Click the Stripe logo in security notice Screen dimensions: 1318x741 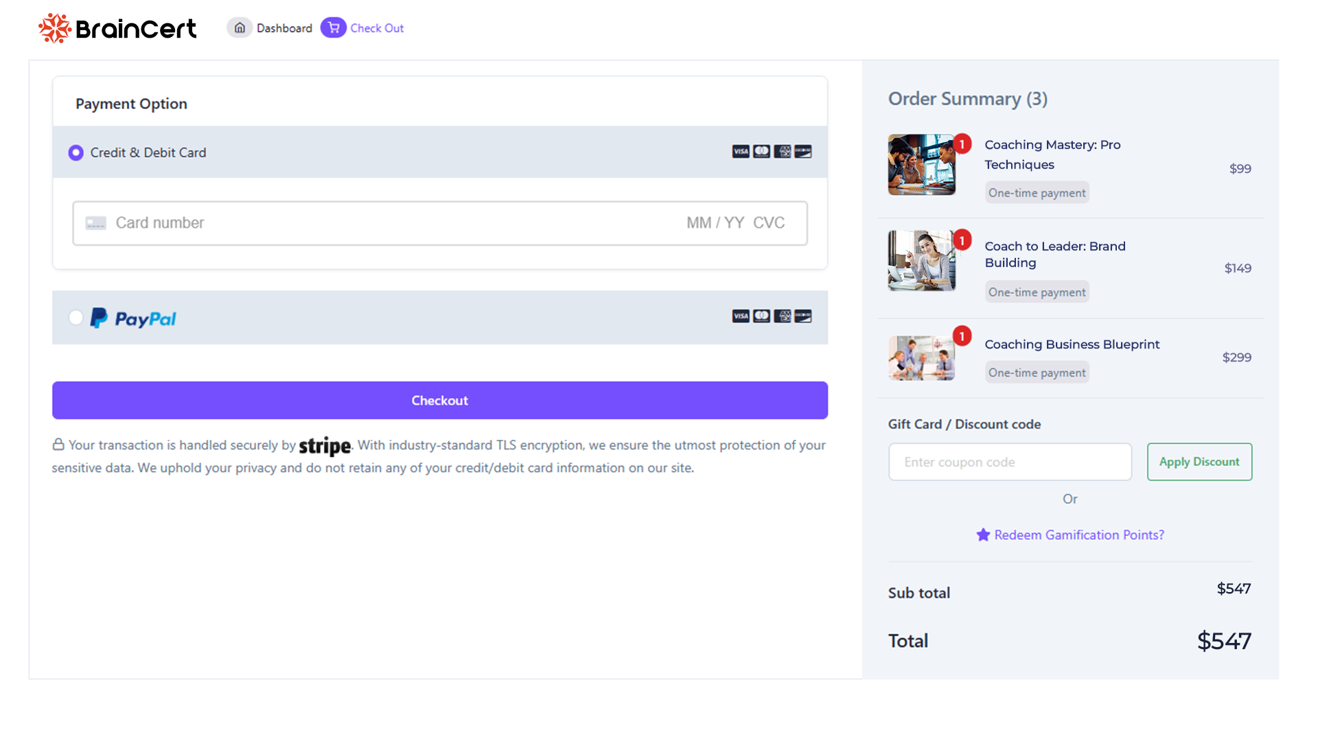[x=324, y=447]
